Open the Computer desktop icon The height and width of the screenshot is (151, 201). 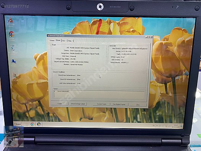[13, 61]
